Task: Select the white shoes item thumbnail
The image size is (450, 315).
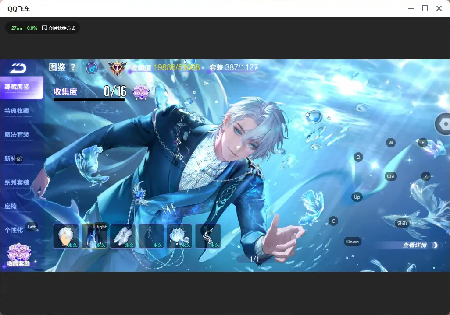Action: [x=122, y=236]
